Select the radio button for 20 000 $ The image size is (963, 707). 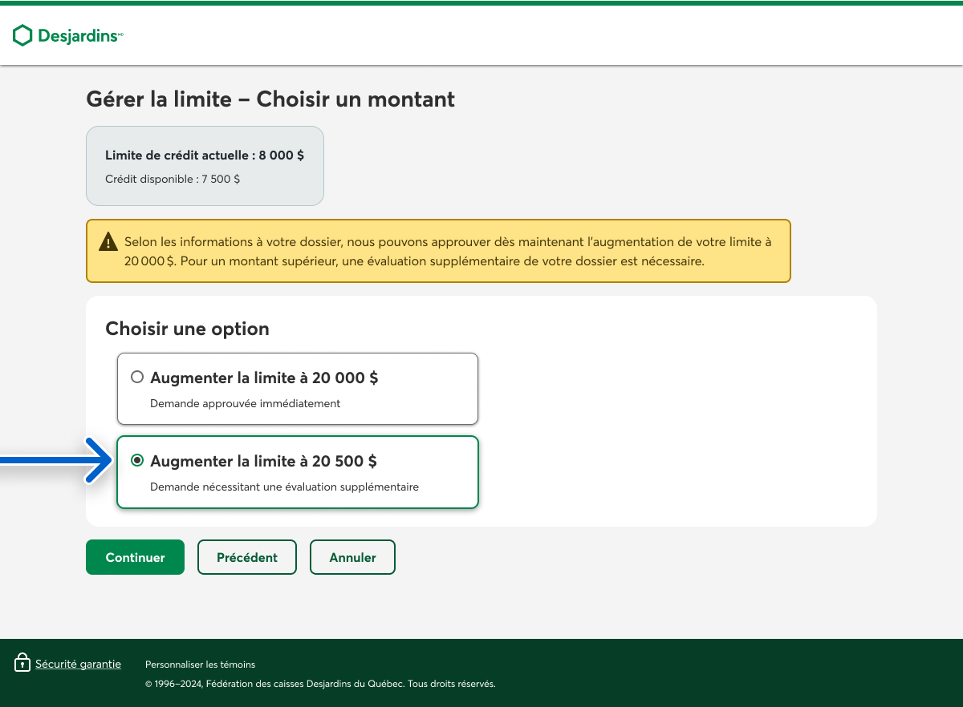point(137,378)
